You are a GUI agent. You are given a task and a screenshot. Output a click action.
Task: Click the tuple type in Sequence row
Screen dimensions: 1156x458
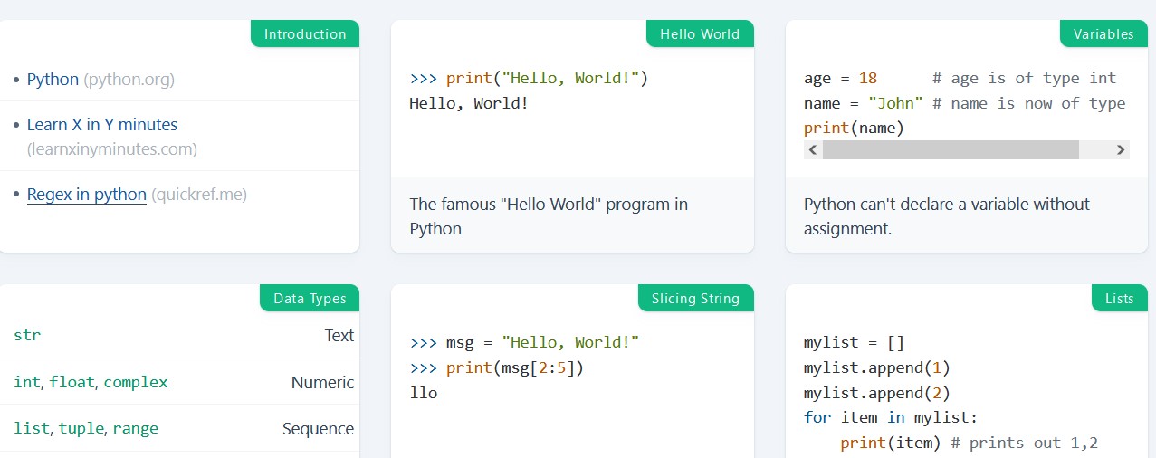point(81,428)
